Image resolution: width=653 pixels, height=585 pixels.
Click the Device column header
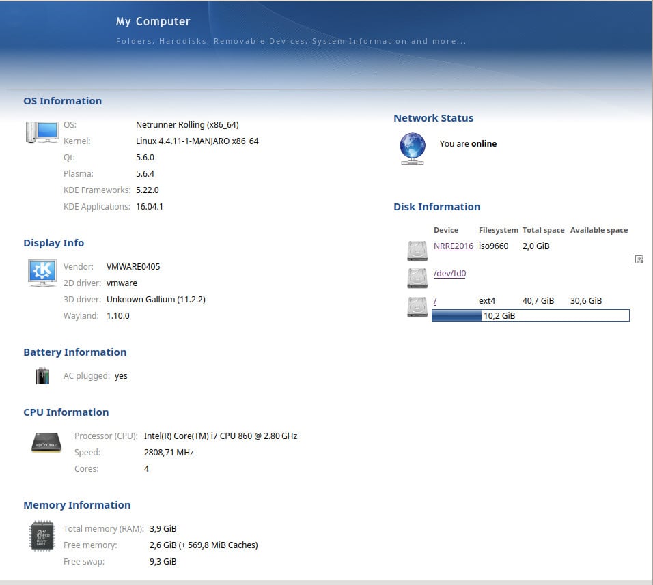coord(446,230)
